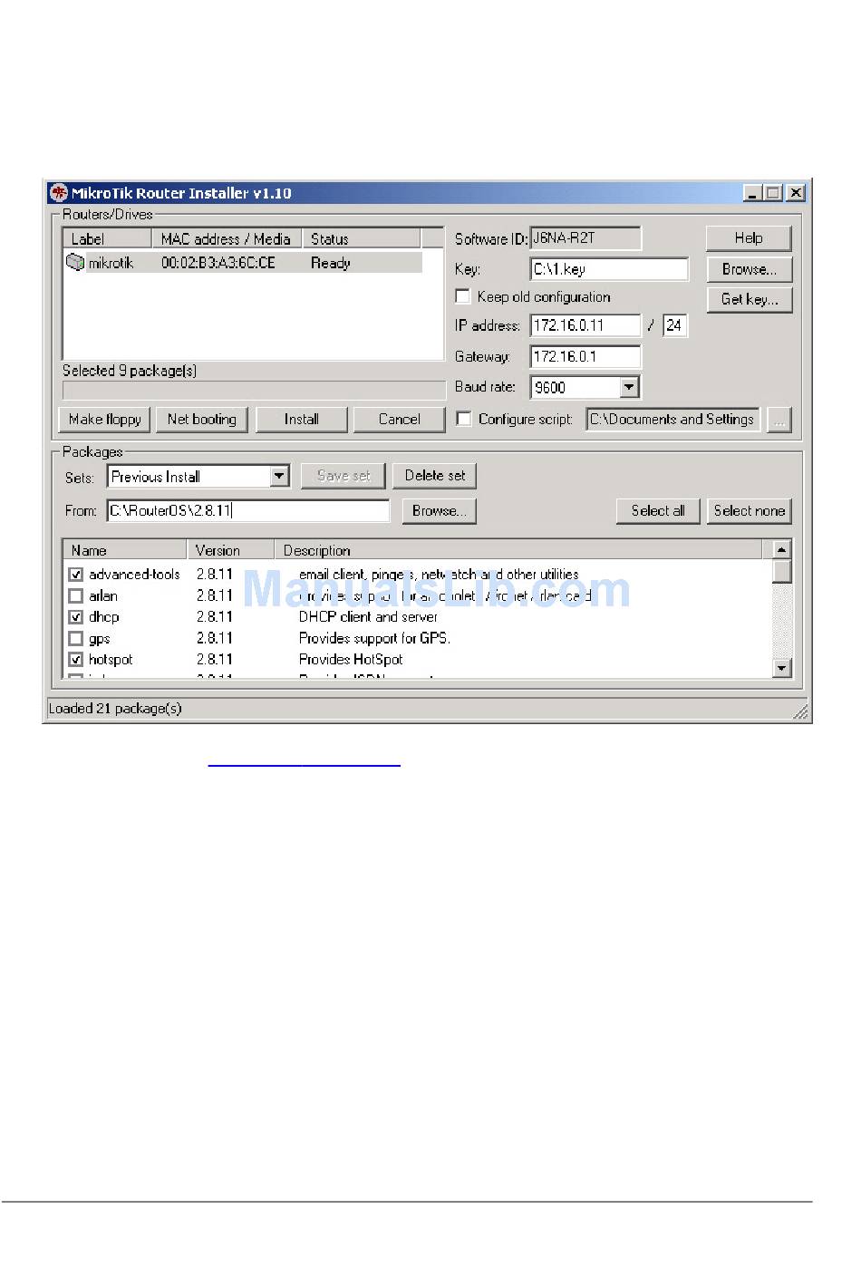Click the package list scrollbar thumb
This screenshot has width=861, height=1277.
[x=782, y=572]
